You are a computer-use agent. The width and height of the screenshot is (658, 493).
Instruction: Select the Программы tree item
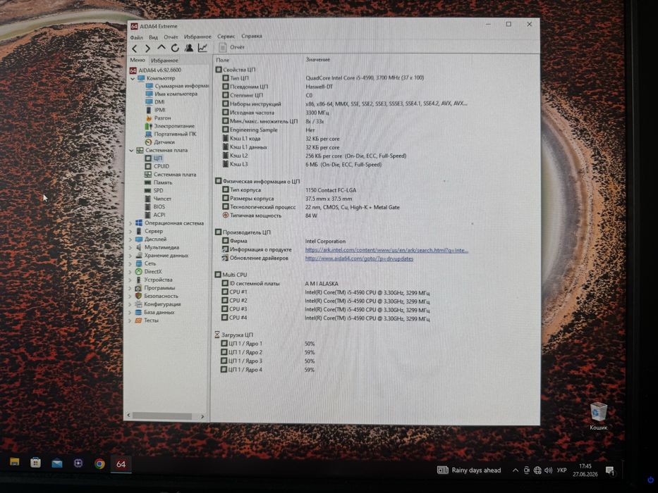[154, 288]
